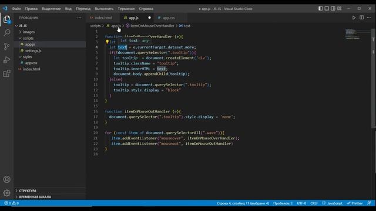Select the app.js editor tab
The width and height of the screenshot is (376, 211).
133,18
